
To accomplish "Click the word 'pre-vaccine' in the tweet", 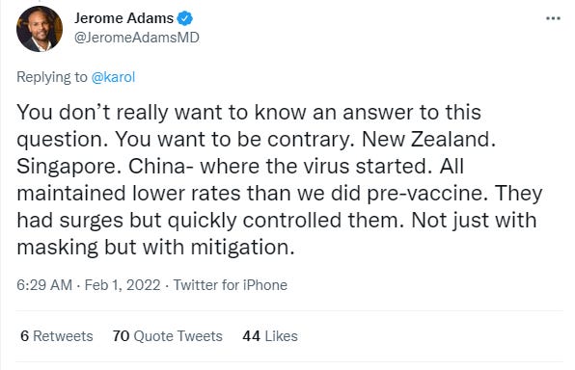I will coord(425,194).
